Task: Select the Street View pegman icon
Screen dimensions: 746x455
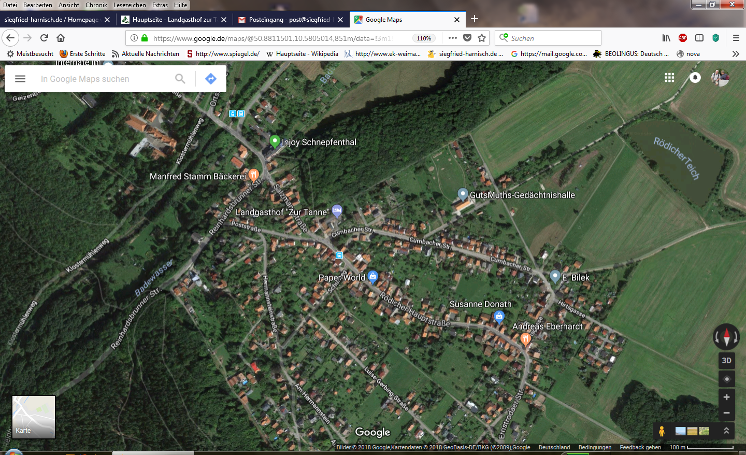Action: coord(662,431)
